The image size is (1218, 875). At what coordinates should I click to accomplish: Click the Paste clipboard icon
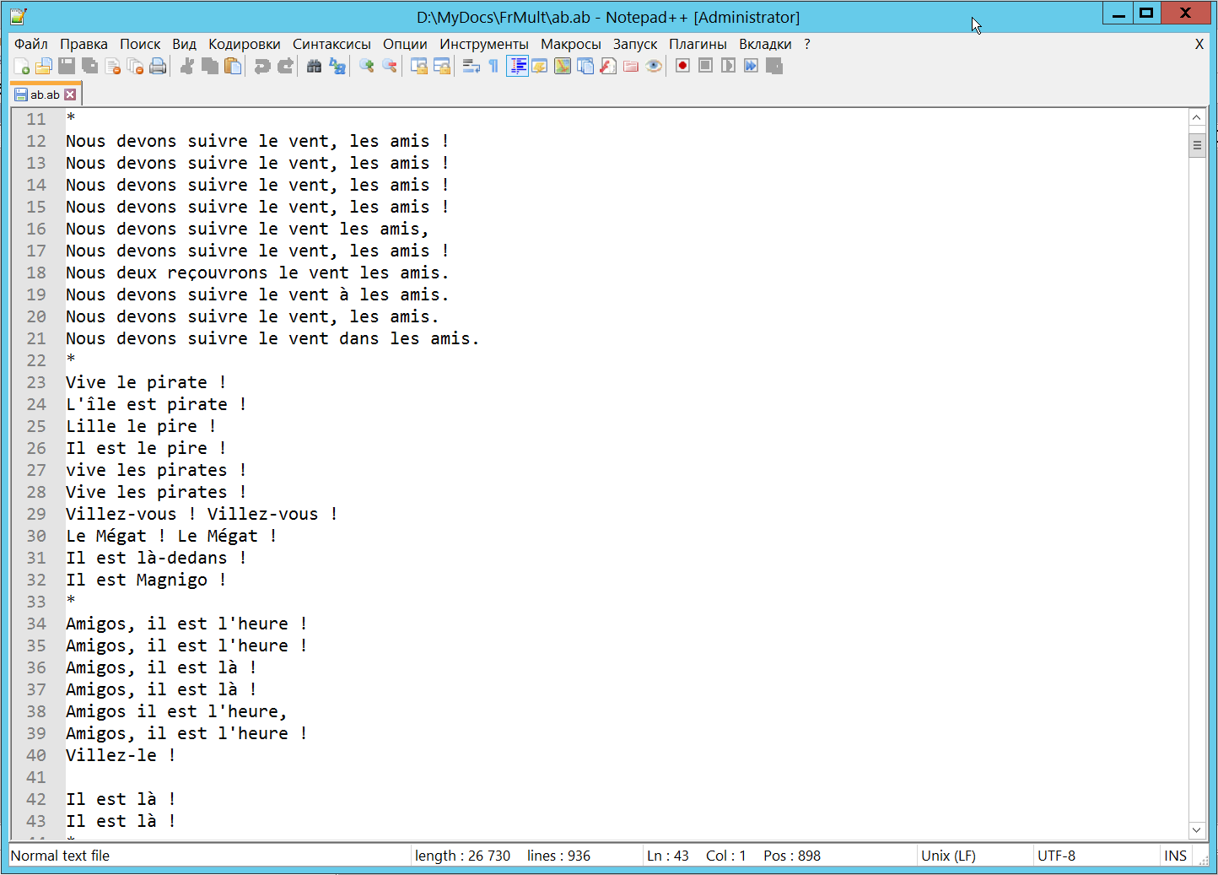(x=233, y=67)
